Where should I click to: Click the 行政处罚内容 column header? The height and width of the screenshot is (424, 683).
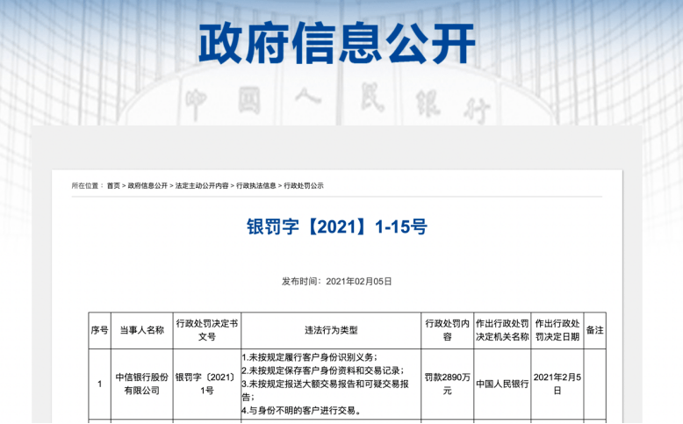tap(448, 330)
